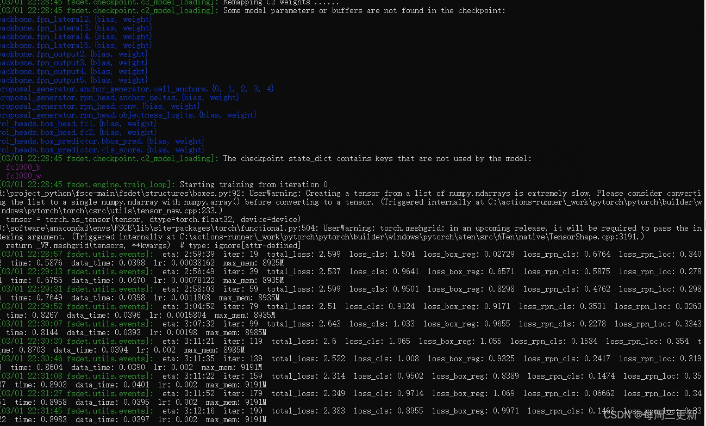Click 'Some model parameters or buffers are not found' message
This screenshot has width=706, height=426.
click(x=364, y=10)
